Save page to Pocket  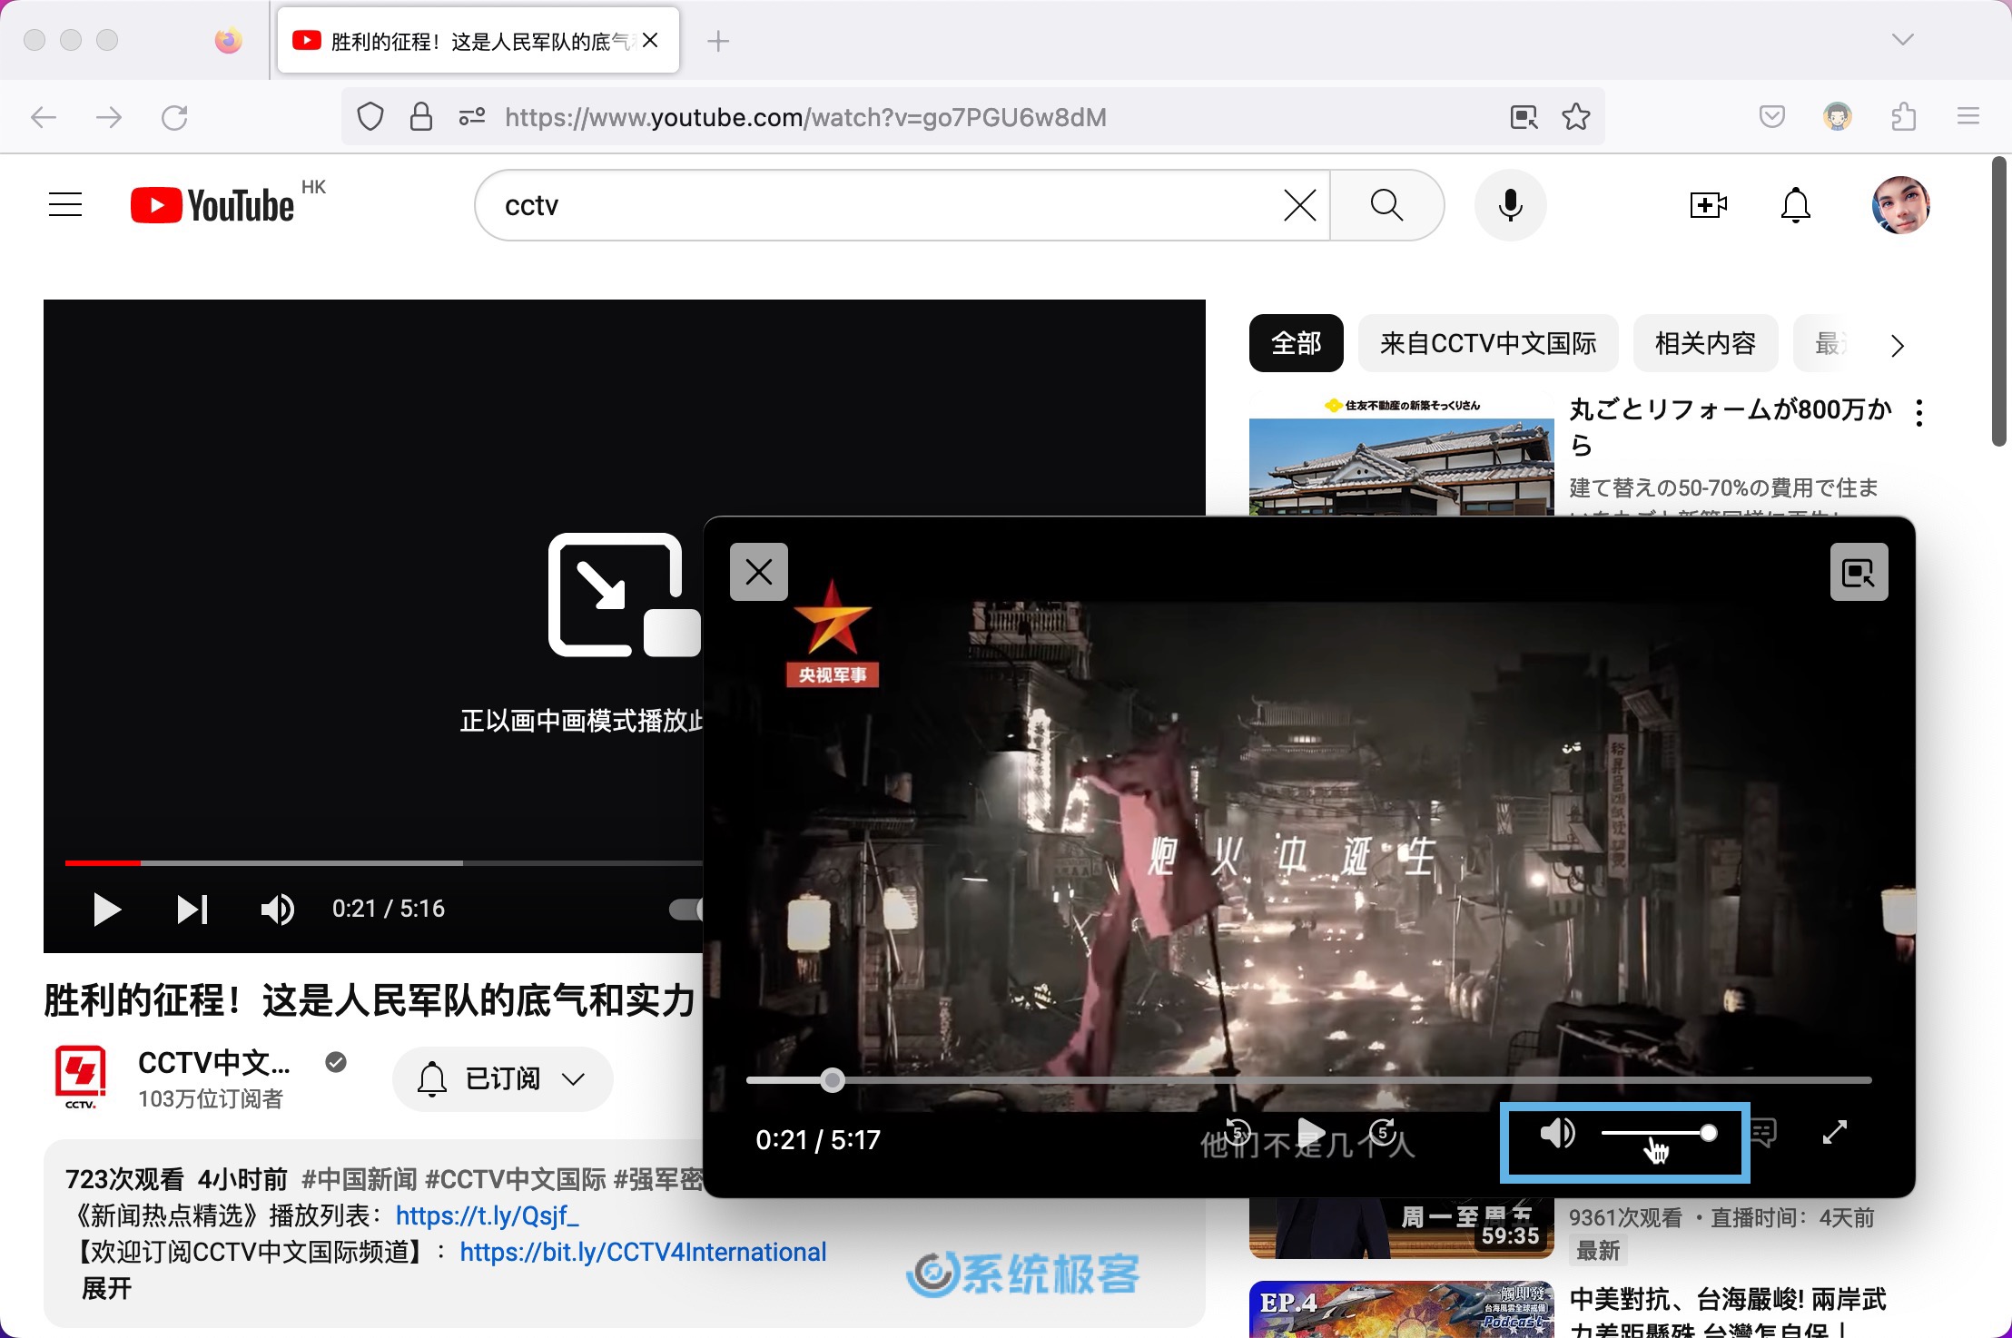point(1772,116)
